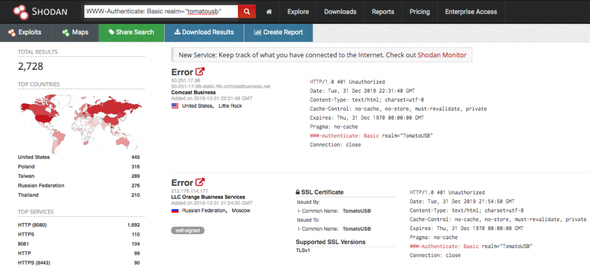Click the Little Rock city link
This screenshot has height=271, width=590.
click(x=230, y=106)
